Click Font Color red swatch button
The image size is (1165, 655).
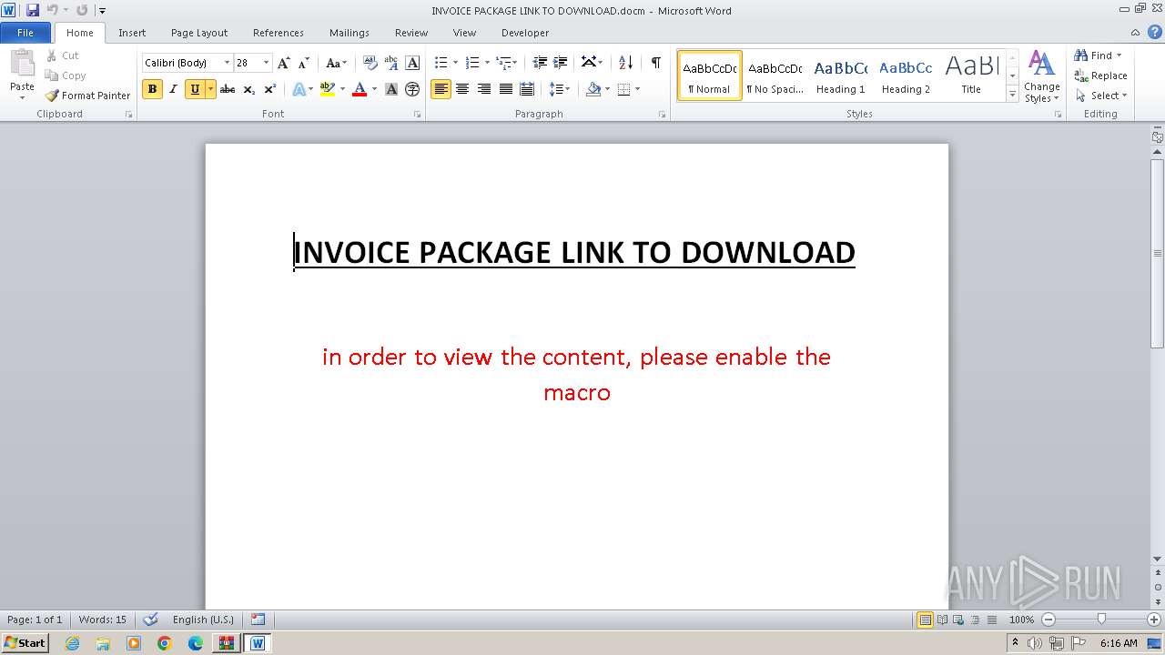[360, 89]
